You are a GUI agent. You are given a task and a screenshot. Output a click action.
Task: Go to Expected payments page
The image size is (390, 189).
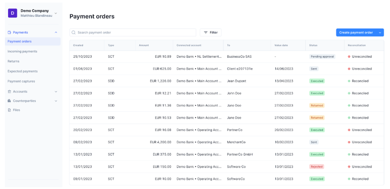22,71
